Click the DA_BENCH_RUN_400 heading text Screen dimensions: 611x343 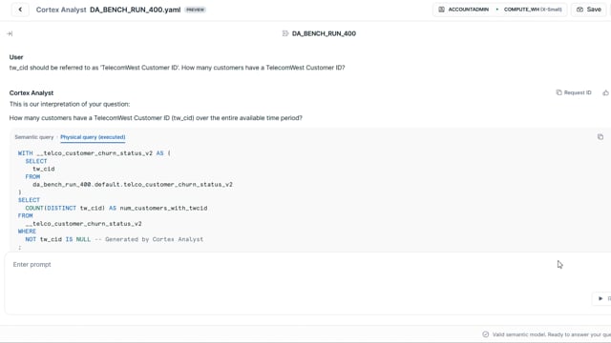(324, 33)
